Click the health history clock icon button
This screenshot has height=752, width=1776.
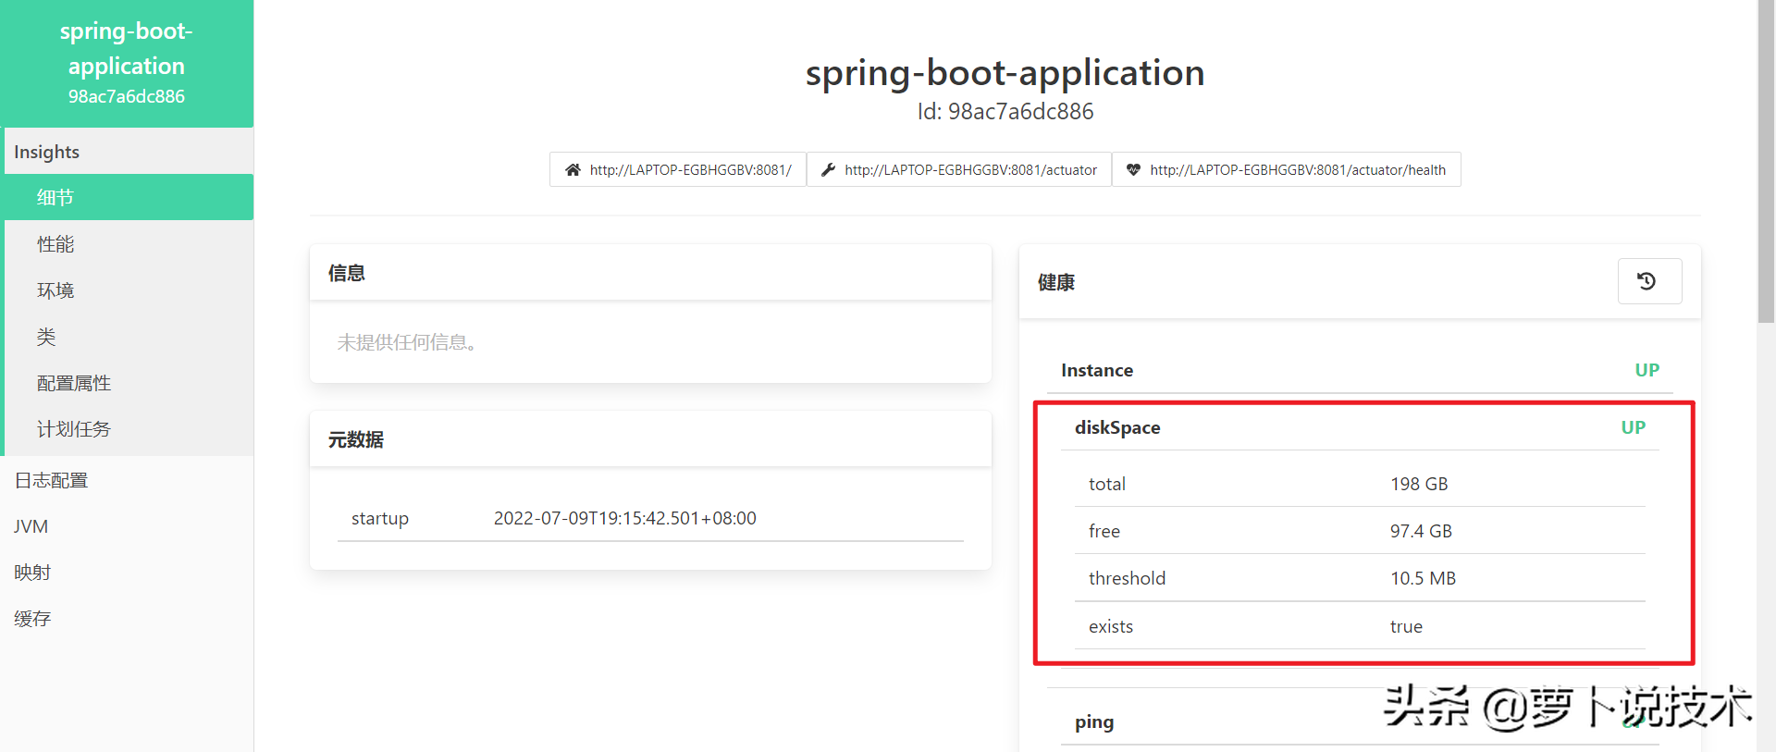pos(1649,281)
